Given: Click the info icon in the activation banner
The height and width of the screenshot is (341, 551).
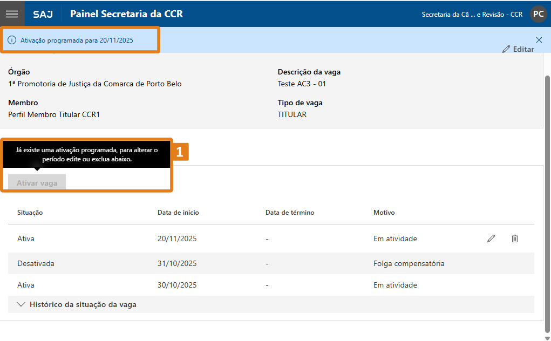Looking at the screenshot, I should pyautogui.click(x=12, y=40).
